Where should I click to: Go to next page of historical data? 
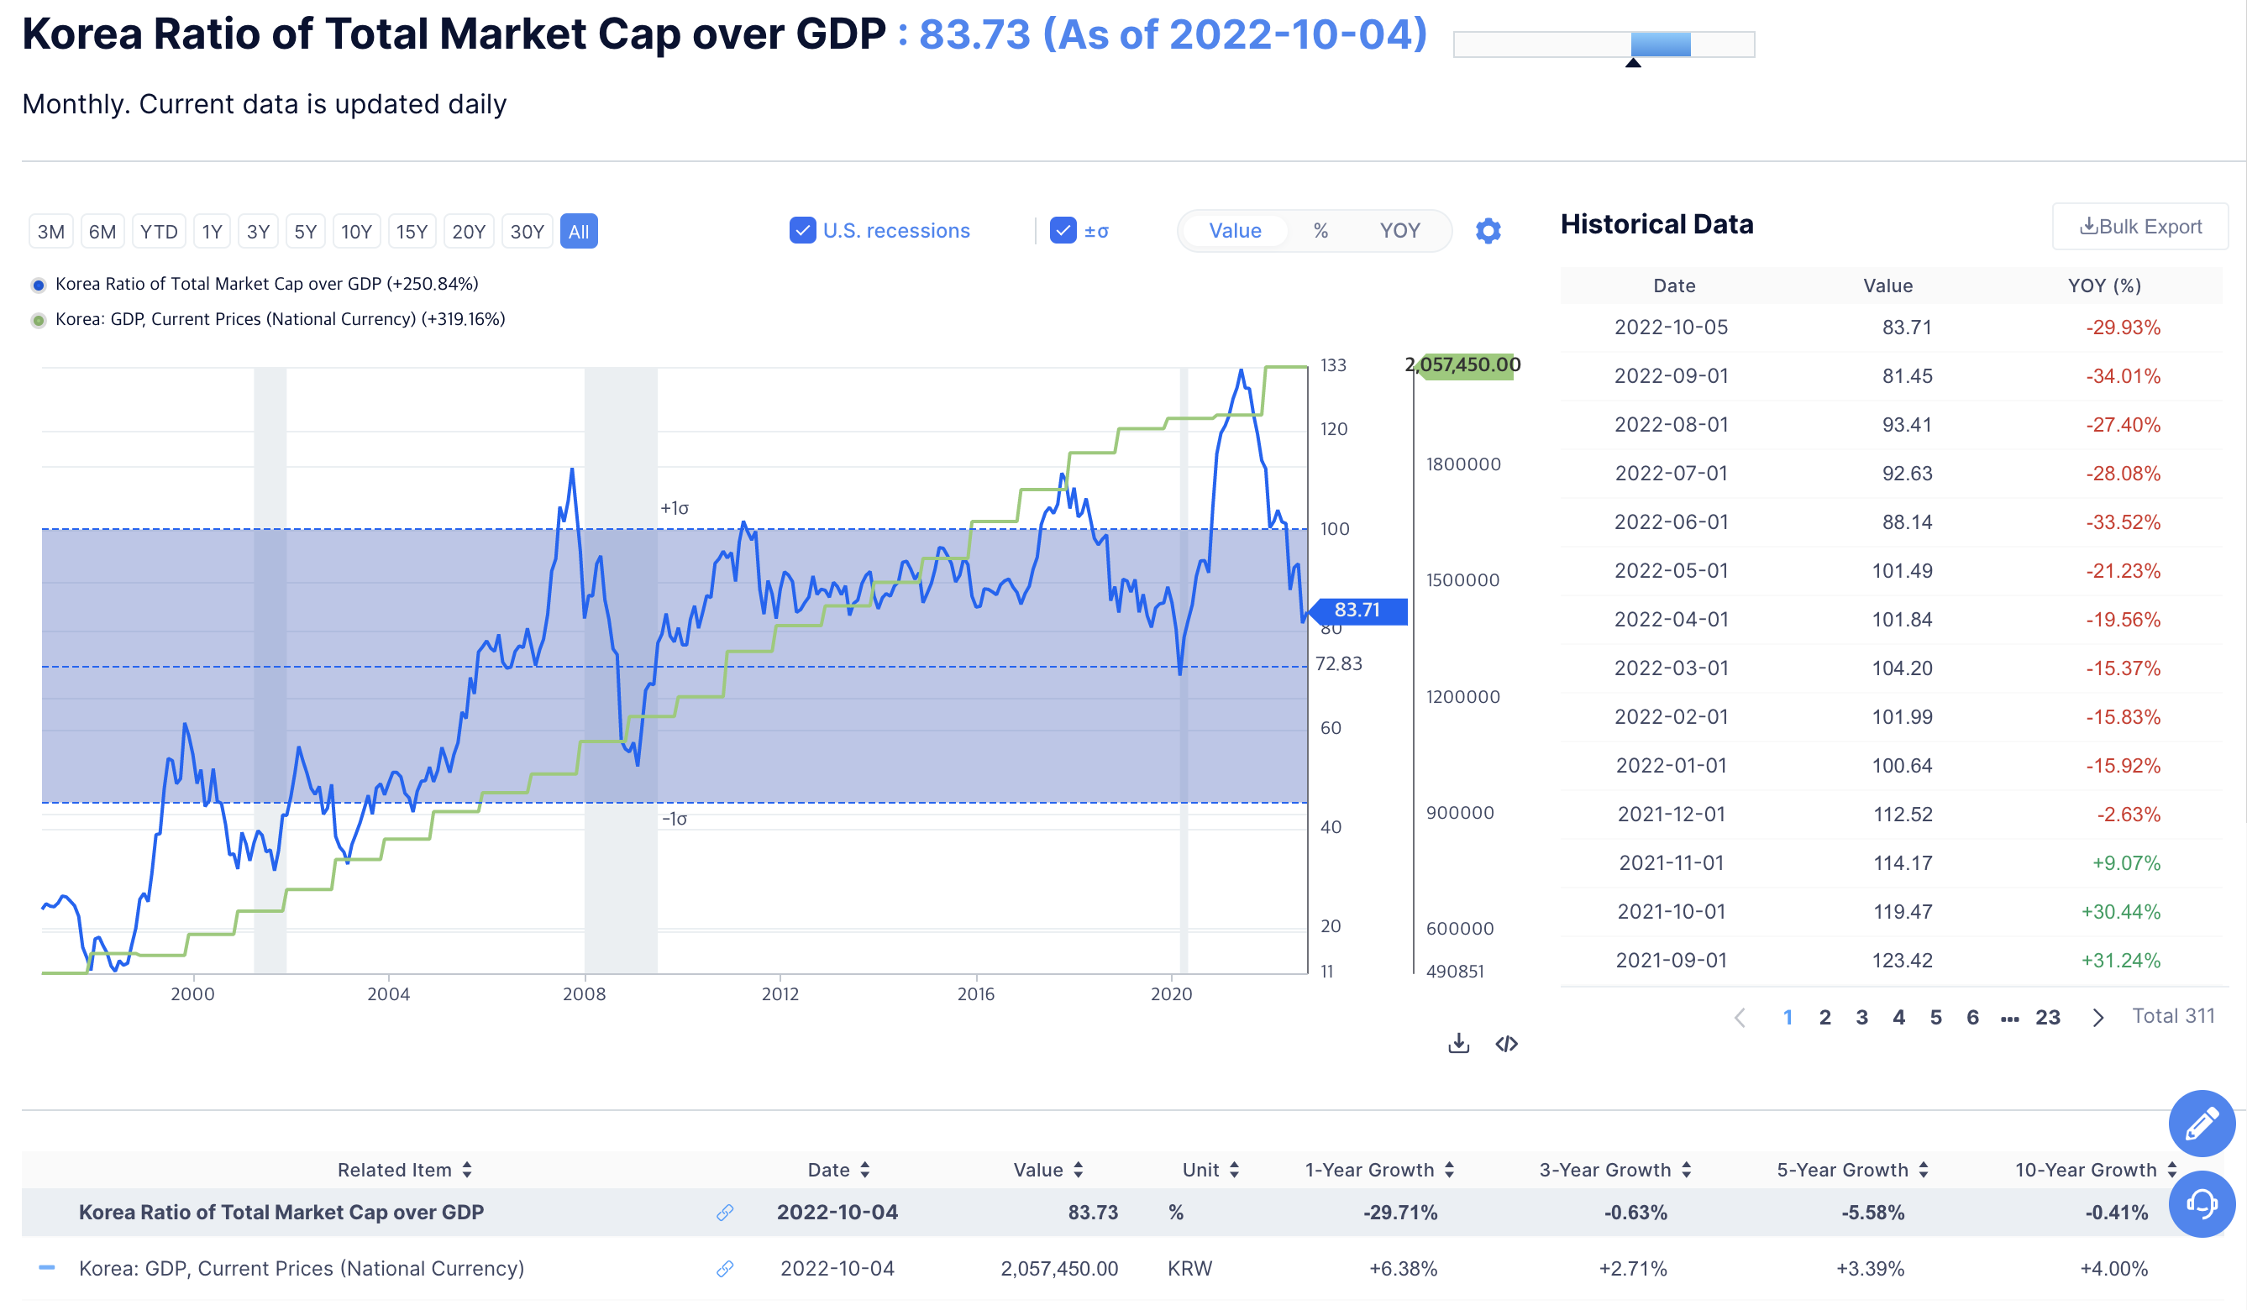click(2097, 1018)
